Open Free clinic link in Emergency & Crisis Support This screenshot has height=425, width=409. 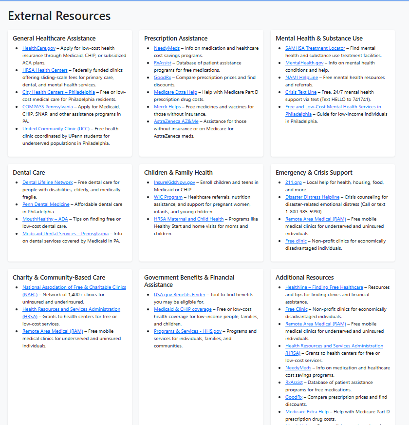pyautogui.click(x=296, y=241)
